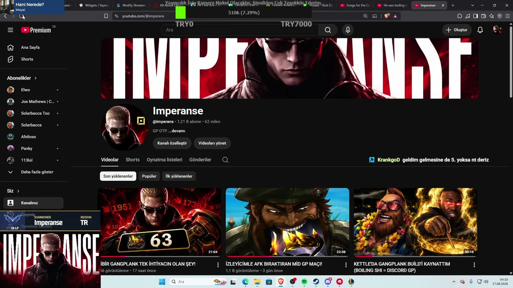Open League of Legends taskbar icon
The width and height of the screenshot is (513, 288).
pyautogui.click(x=351, y=282)
